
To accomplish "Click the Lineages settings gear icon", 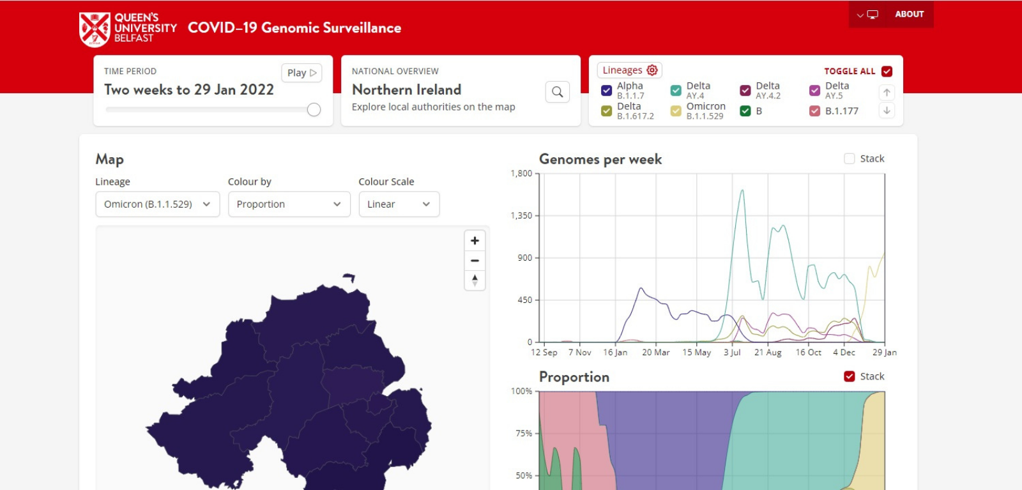I will 652,70.
